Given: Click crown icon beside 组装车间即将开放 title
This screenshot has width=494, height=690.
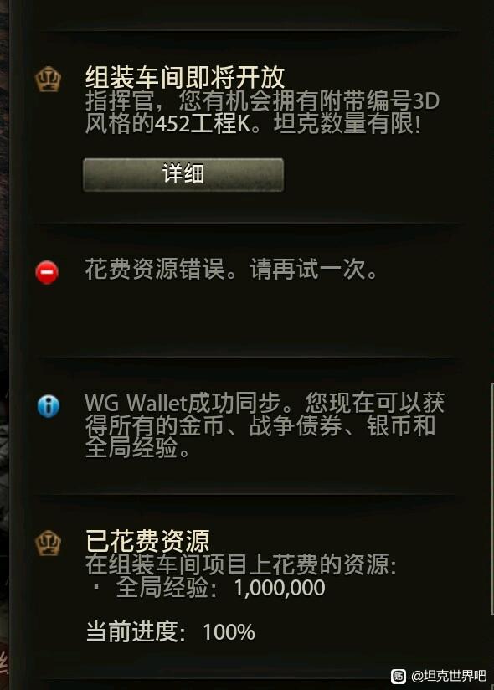Looking at the screenshot, I should click(48, 80).
